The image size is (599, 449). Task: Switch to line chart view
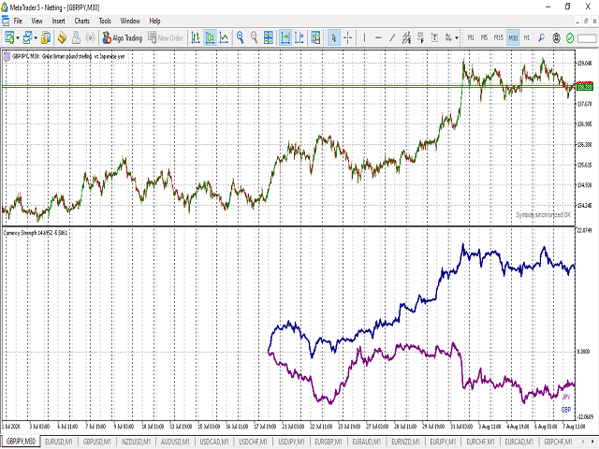pos(225,38)
